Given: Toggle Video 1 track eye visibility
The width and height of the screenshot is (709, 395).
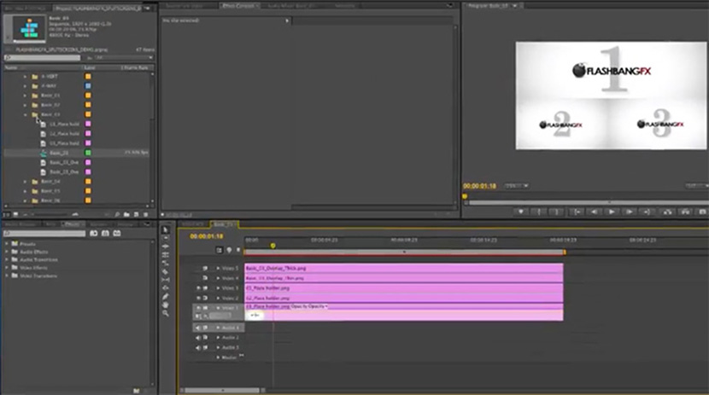Looking at the screenshot, I should pyautogui.click(x=198, y=308).
